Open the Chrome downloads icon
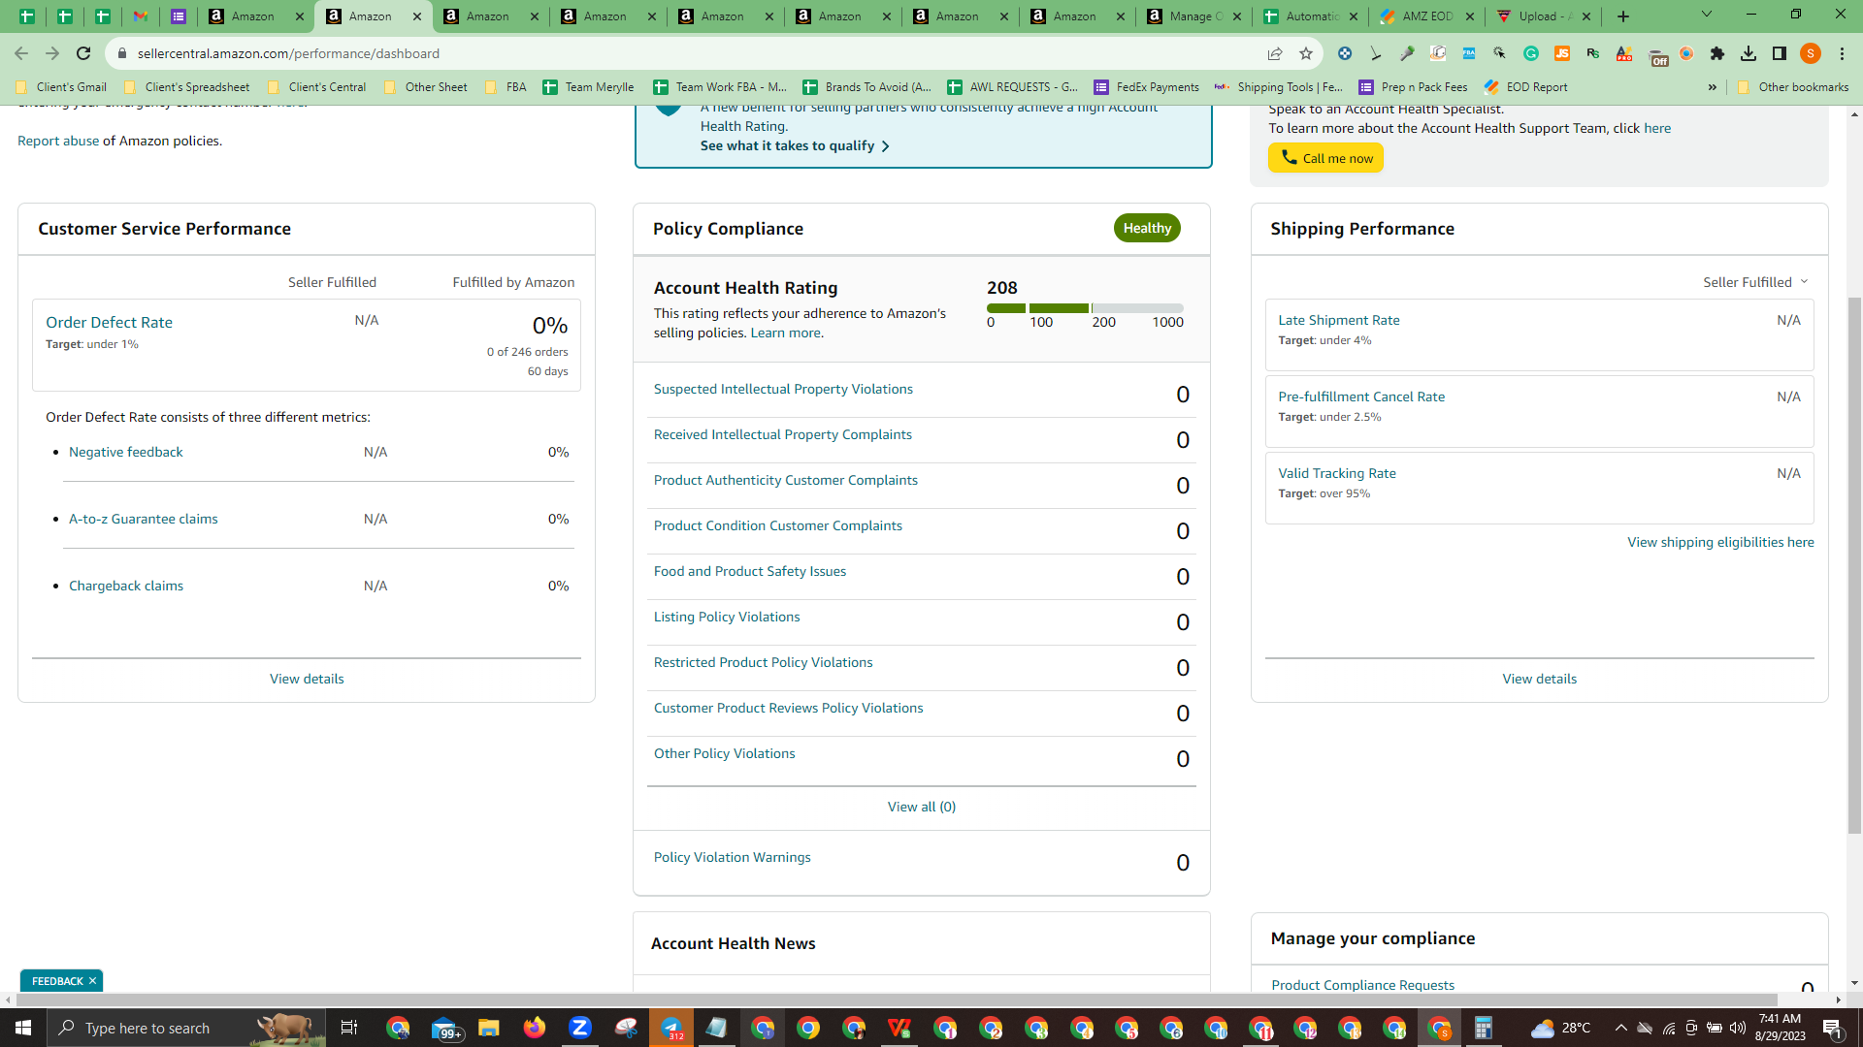The width and height of the screenshot is (1863, 1047). [1749, 53]
